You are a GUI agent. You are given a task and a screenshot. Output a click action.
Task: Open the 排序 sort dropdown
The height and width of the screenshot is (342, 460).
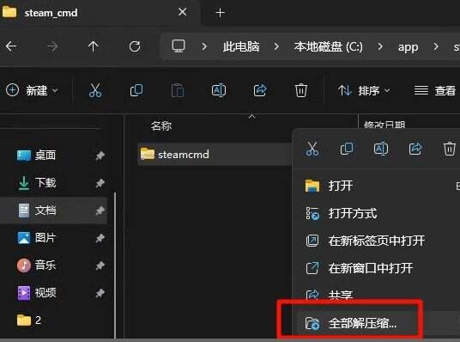click(364, 90)
